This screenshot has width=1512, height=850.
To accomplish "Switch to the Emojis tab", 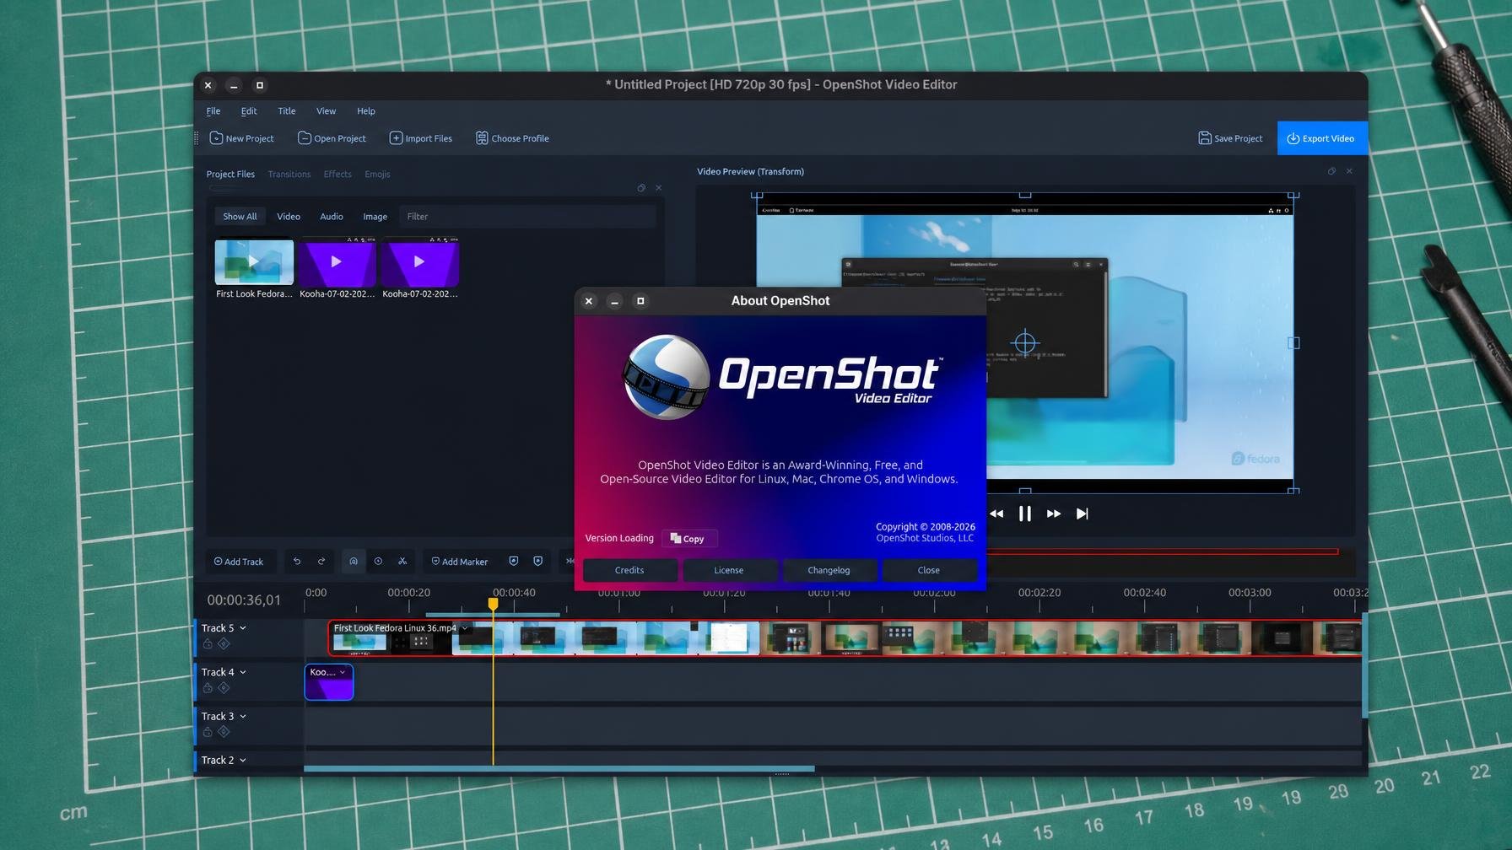I will click(x=377, y=175).
